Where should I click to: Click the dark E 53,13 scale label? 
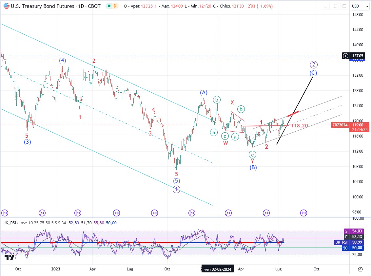click(x=354, y=236)
